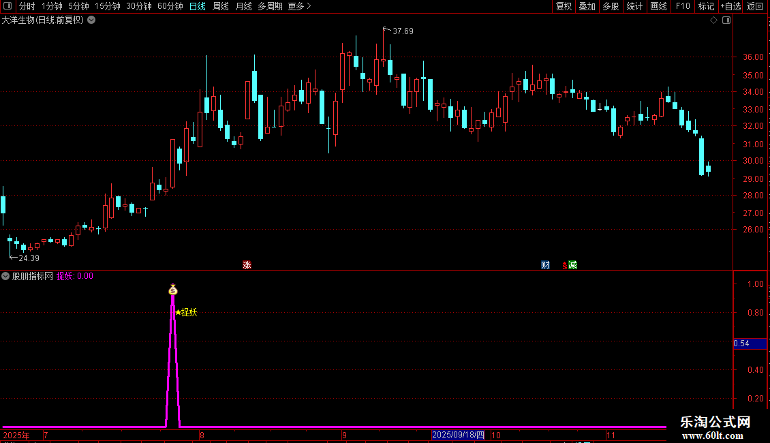Click the 统计 statistics button
Screen dimensions: 770x443
634,6
